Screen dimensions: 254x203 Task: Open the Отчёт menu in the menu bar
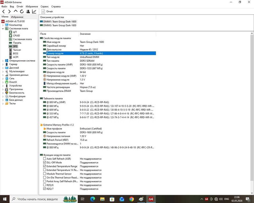coord(20,6)
